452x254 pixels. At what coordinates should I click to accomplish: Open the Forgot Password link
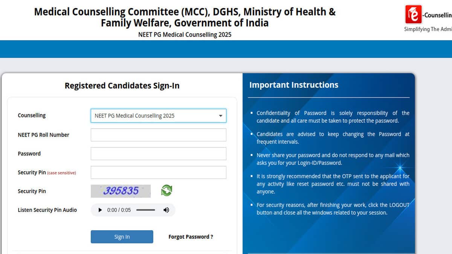tap(191, 237)
